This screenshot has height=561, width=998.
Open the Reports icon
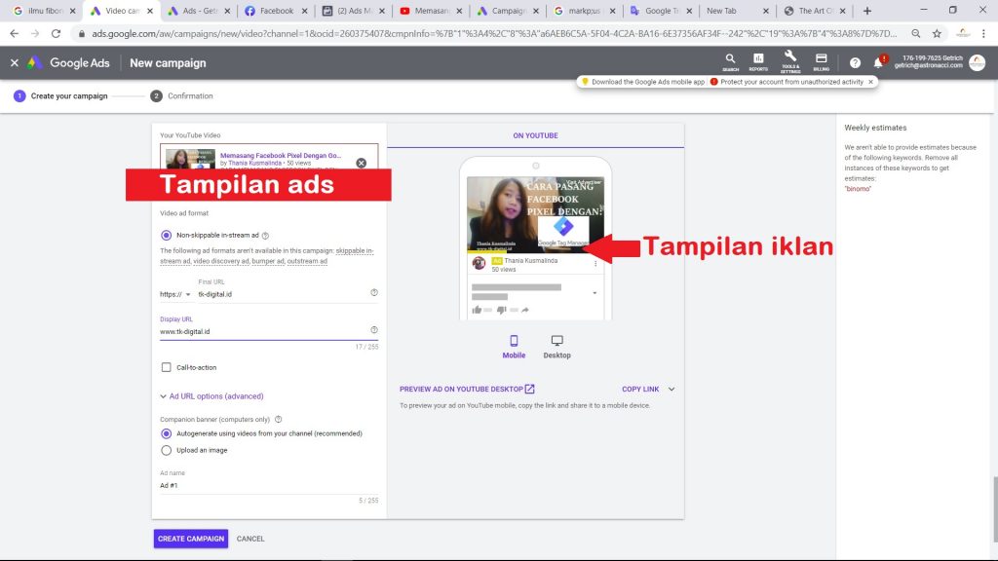758,60
